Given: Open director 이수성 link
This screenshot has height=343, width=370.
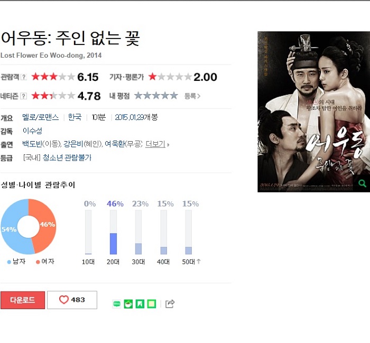Looking at the screenshot, I should tap(32, 131).
